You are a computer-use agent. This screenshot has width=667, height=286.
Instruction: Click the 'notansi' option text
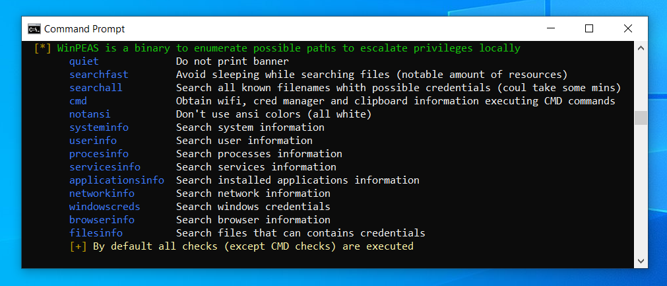[x=90, y=114]
